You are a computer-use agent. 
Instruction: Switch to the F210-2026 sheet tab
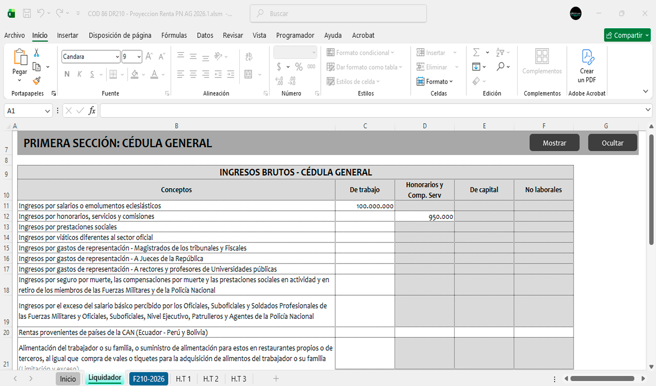coord(149,379)
